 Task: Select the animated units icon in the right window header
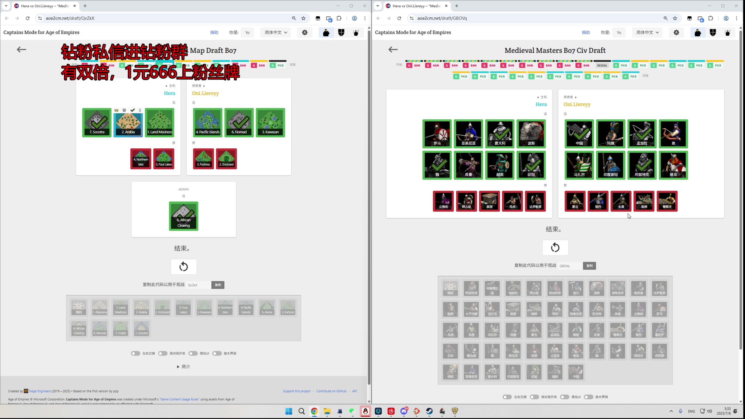pyautogui.click(x=728, y=33)
